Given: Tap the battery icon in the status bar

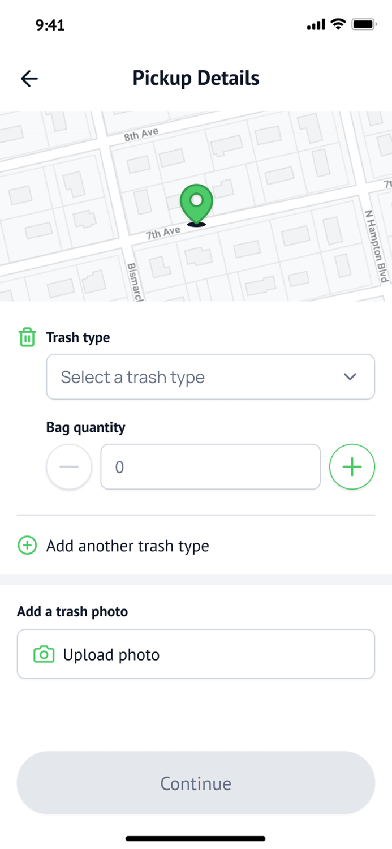Looking at the screenshot, I should coord(364,24).
